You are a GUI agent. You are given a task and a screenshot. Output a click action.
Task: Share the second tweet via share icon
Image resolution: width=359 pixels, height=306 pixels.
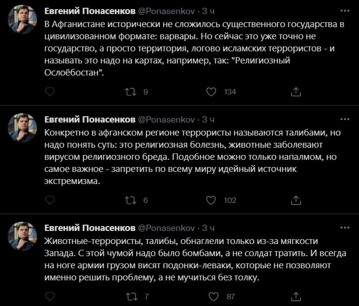coord(296,200)
